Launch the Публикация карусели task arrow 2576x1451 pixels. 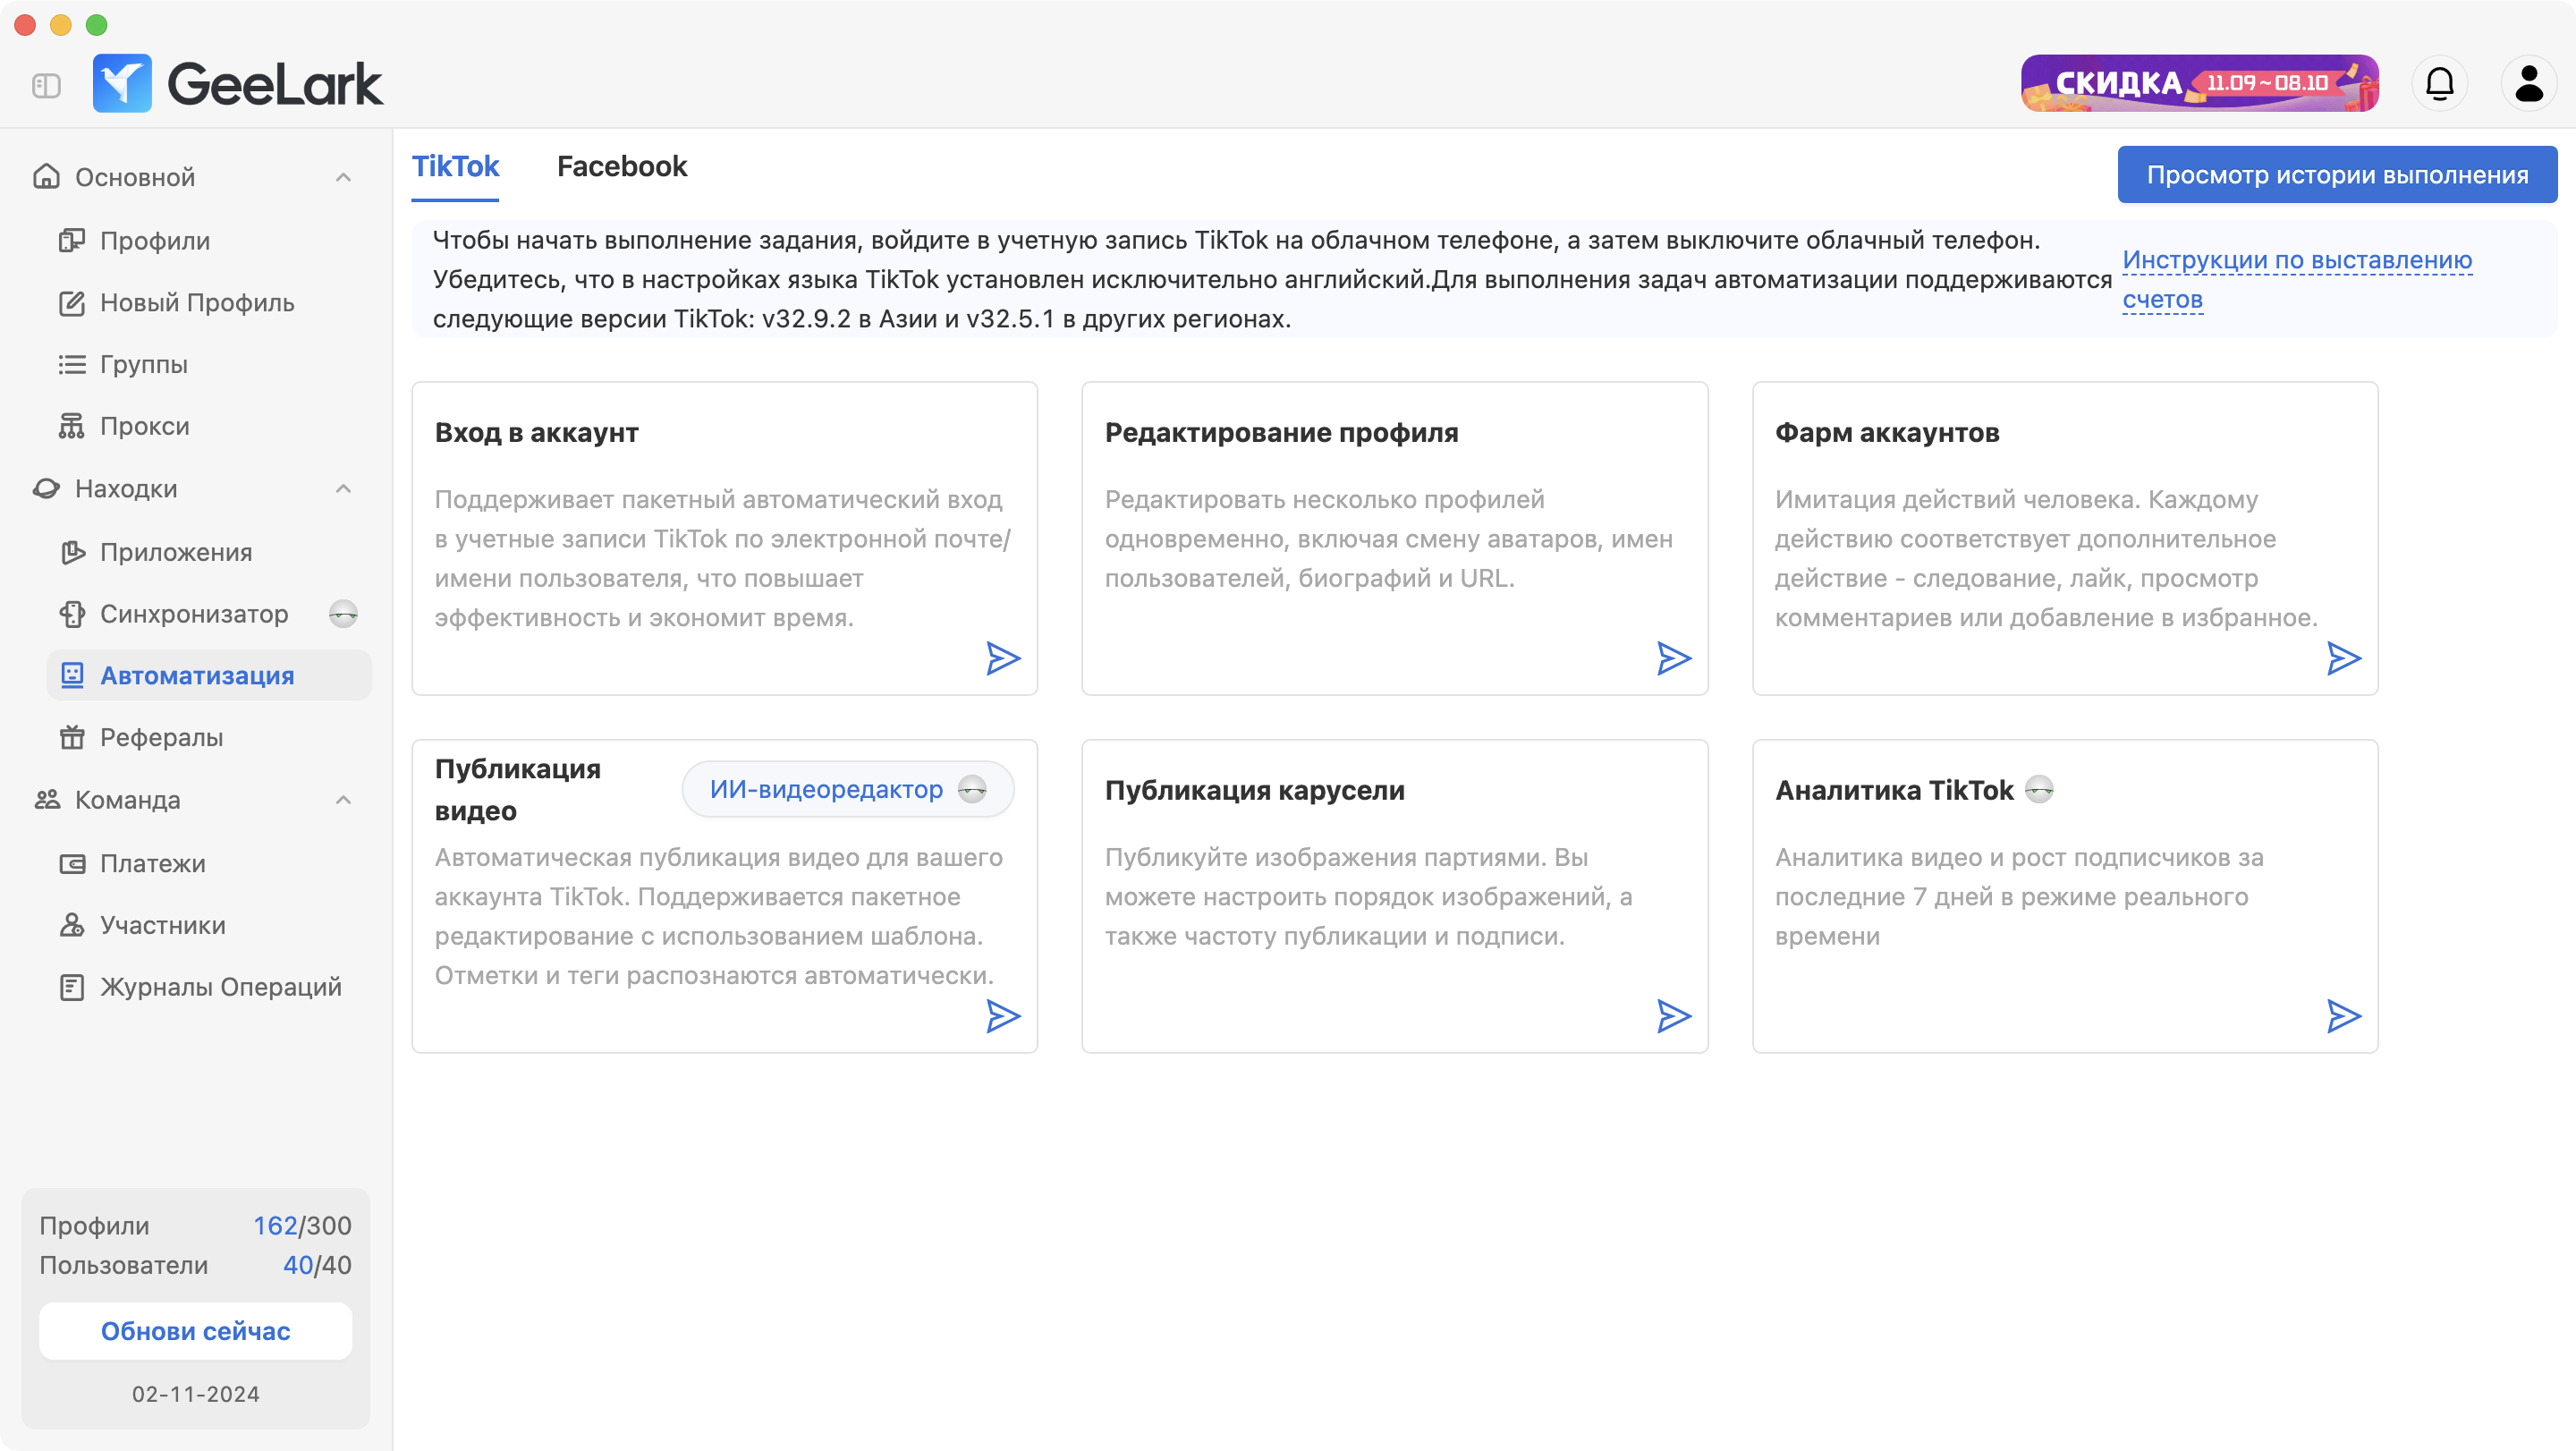click(1674, 1016)
